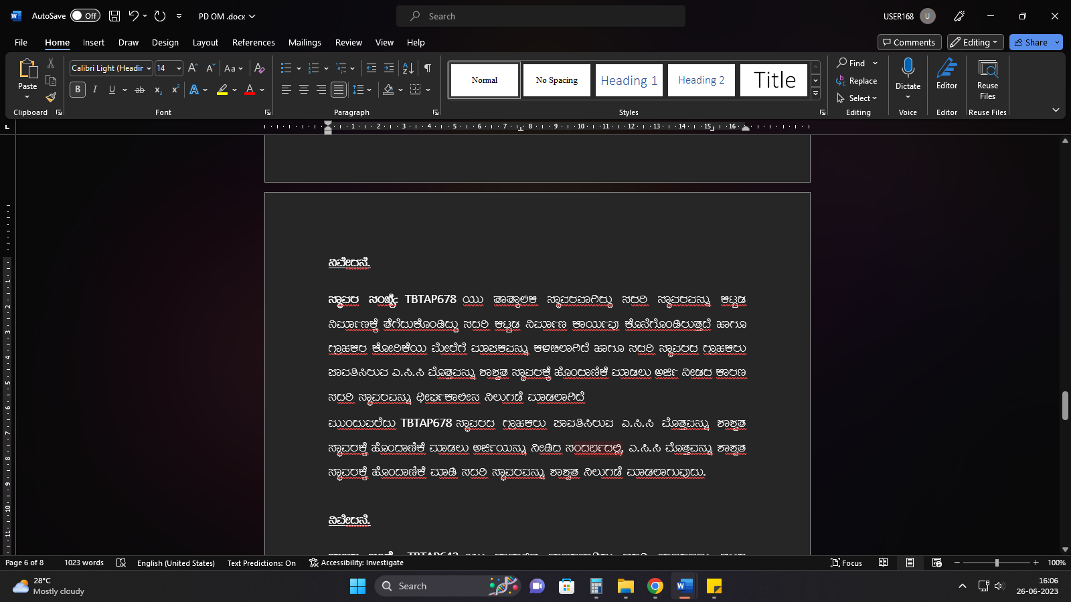Toggle show paragraph marks

tap(428, 68)
